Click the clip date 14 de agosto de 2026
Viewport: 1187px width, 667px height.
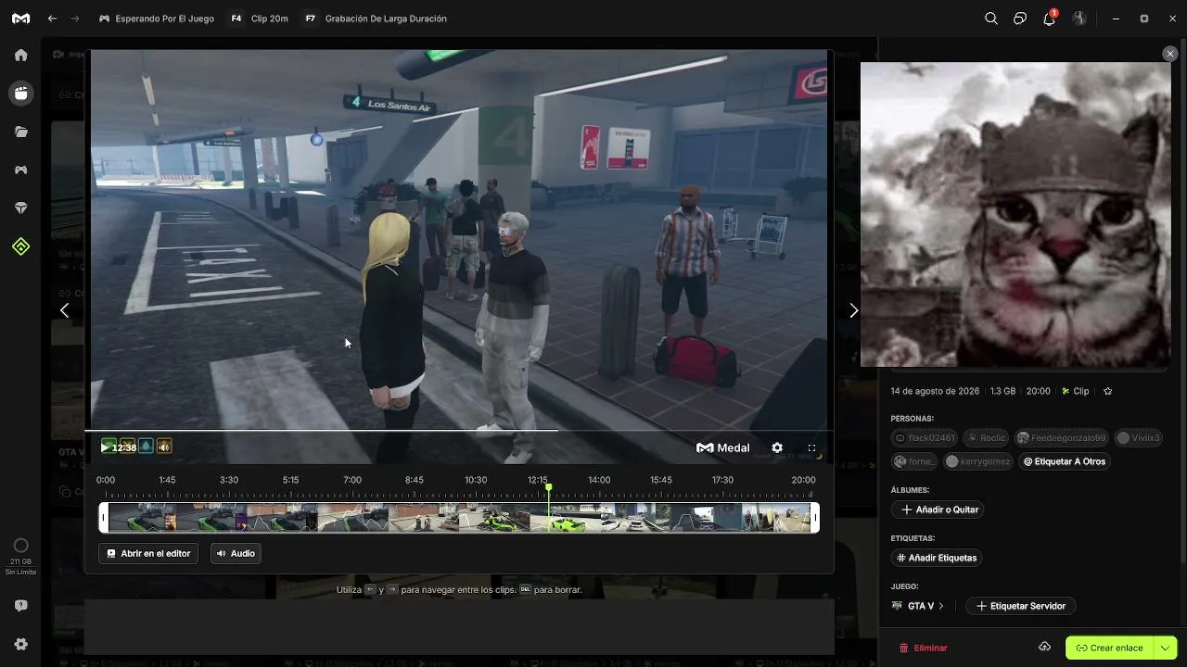[x=935, y=391]
